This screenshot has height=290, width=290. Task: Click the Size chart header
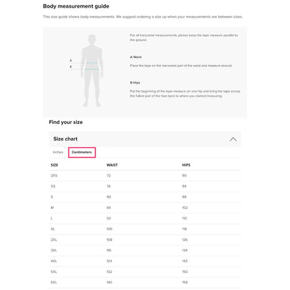click(x=145, y=139)
